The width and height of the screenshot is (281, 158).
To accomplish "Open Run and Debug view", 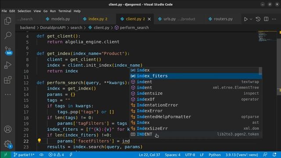I will coord(7,65).
